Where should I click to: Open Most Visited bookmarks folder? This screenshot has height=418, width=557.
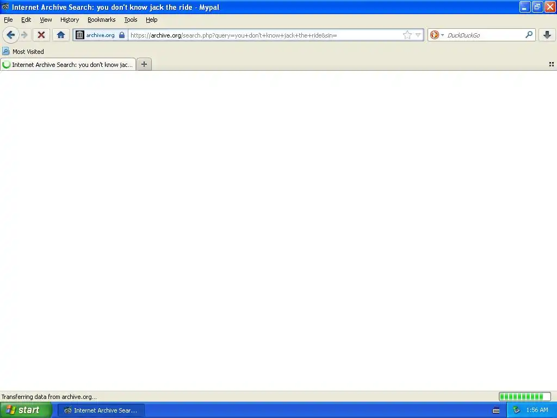(23, 52)
